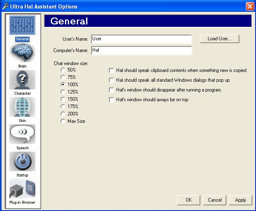Click the Speech sidebar label
Image resolution: width=256 pixels, height=211 pixels.
pos(22,148)
